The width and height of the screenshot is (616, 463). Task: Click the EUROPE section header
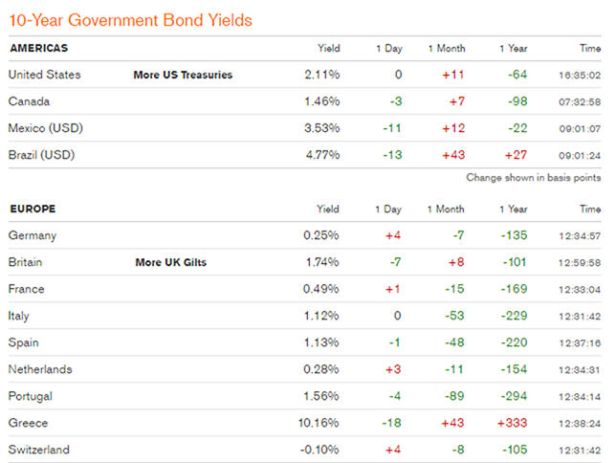pyautogui.click(x=33, y=209)
